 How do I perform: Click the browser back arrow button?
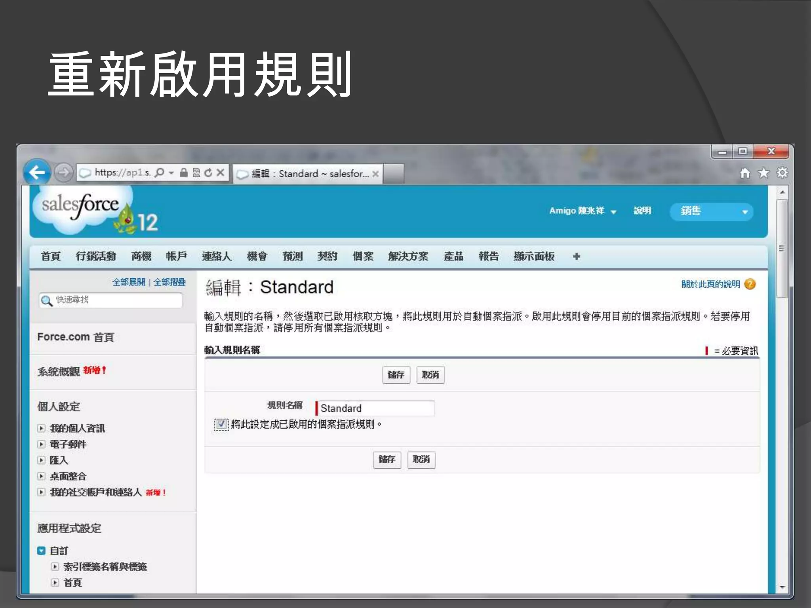click(37, 172)
